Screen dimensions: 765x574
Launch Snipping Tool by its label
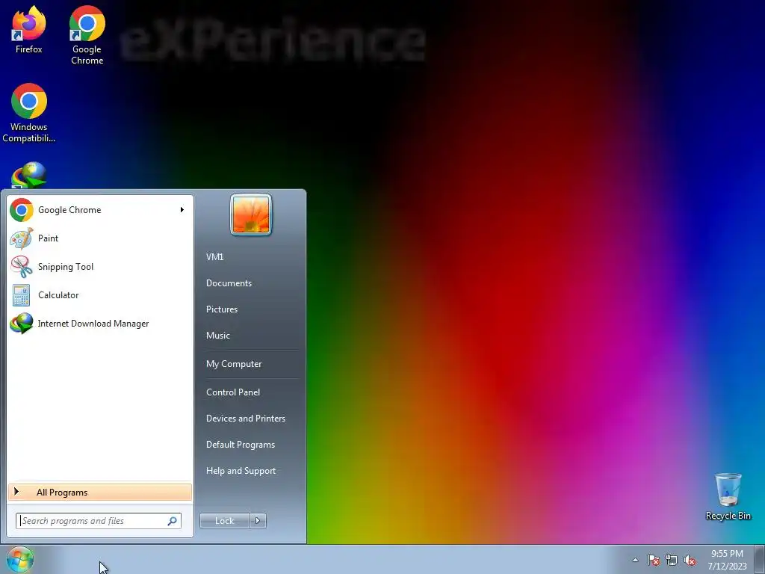point(66,267)
